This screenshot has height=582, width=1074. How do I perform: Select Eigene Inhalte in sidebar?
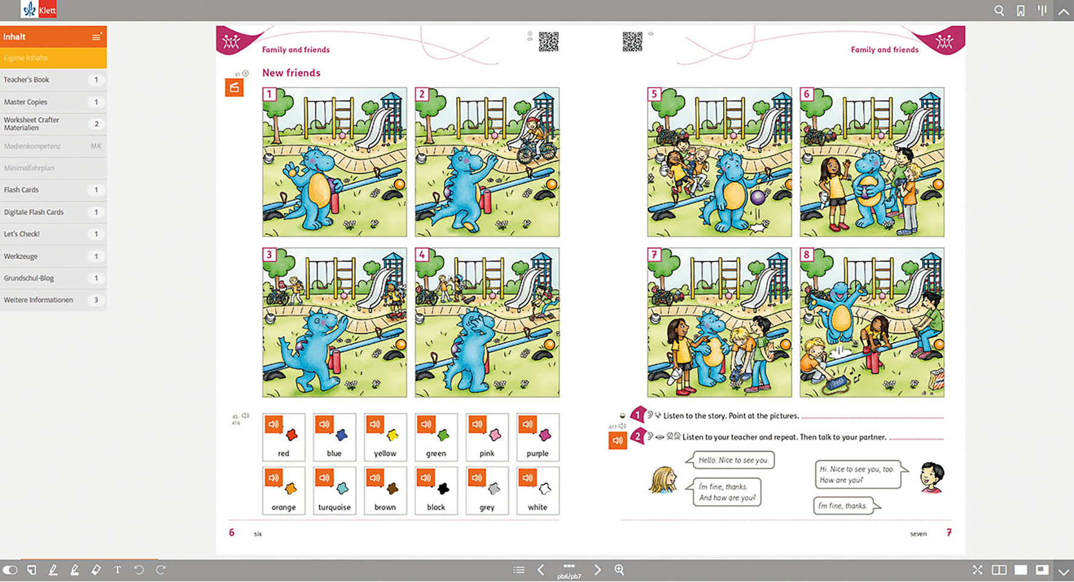53,58
